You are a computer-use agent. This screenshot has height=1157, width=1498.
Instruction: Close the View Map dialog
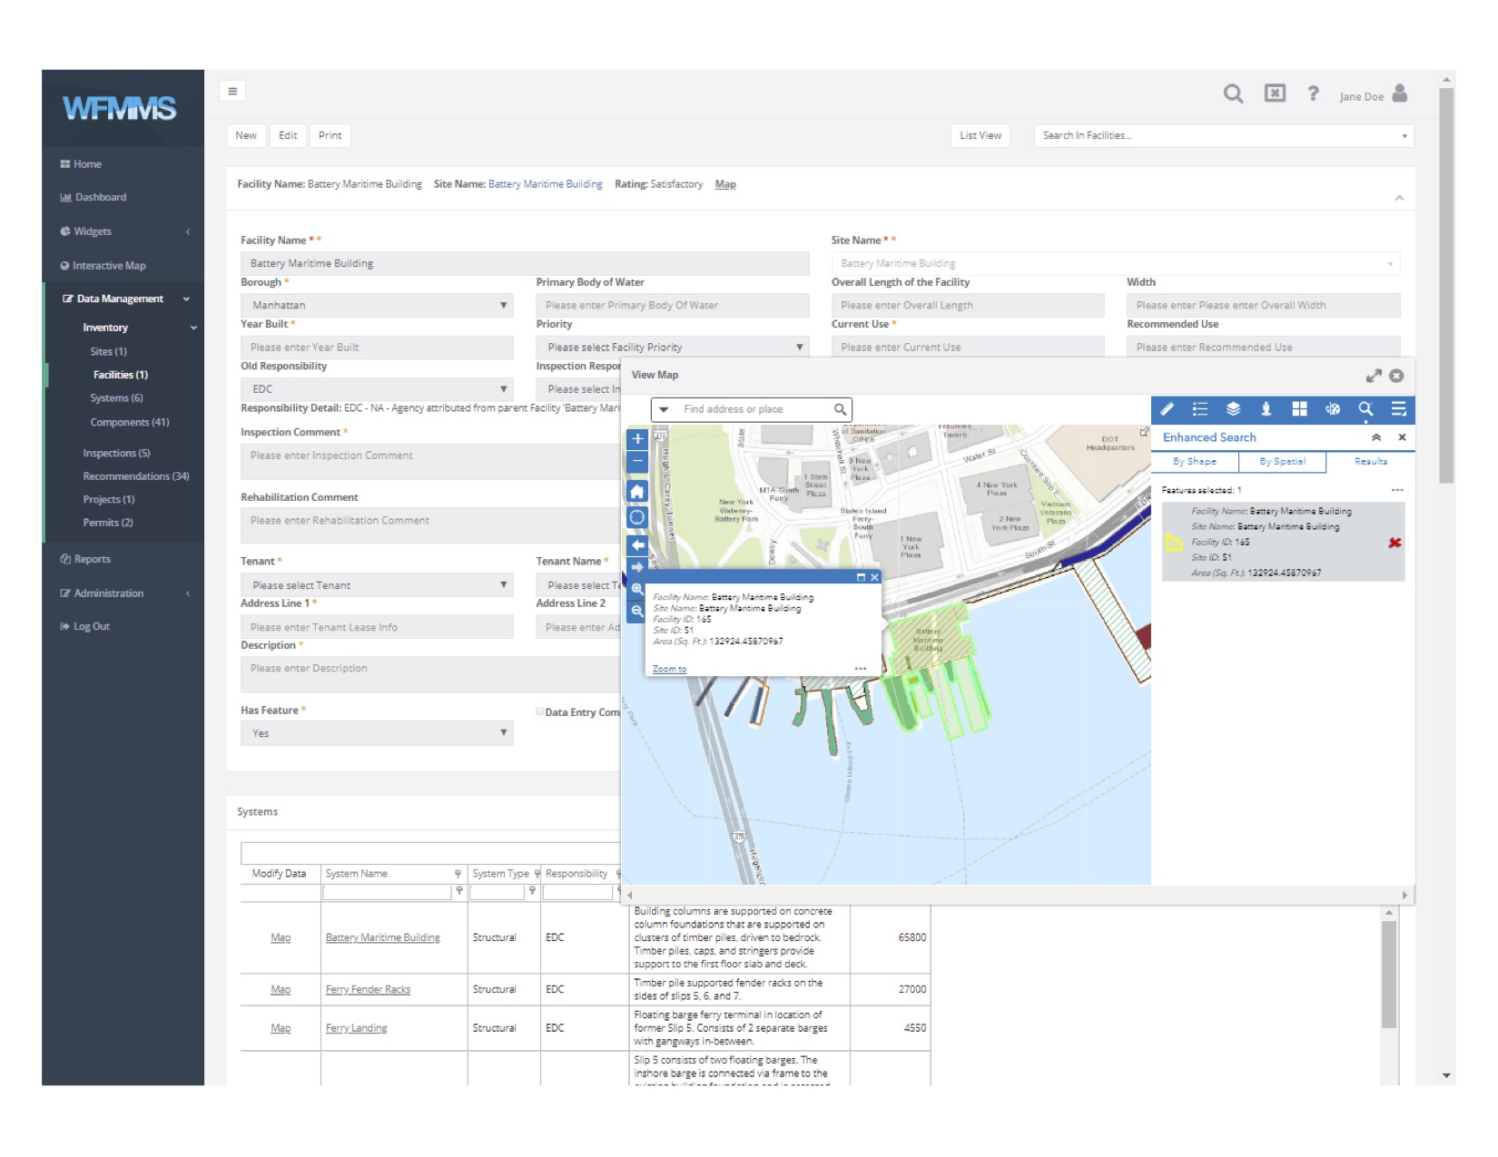pyautogui.click(x=1396, y=376)
